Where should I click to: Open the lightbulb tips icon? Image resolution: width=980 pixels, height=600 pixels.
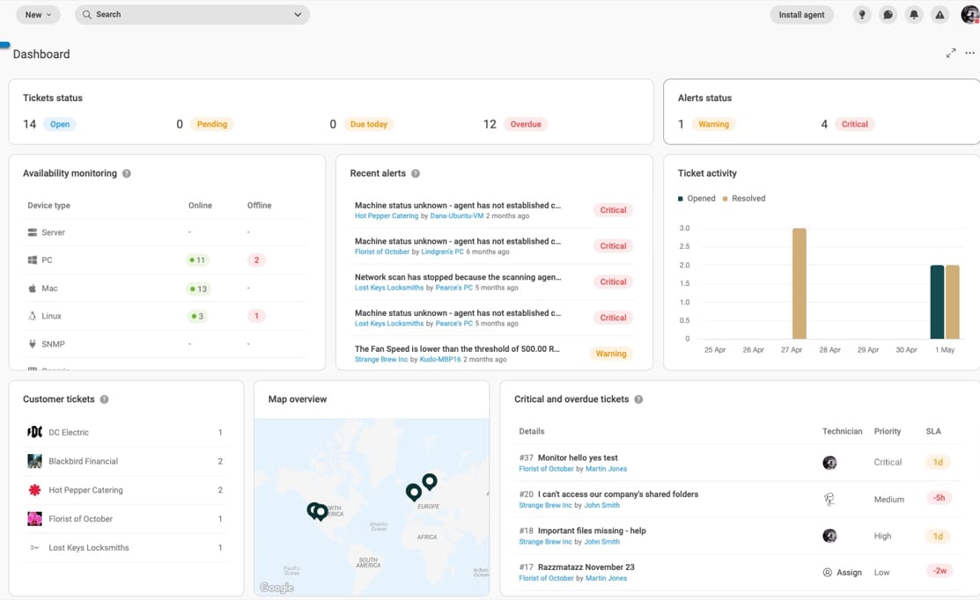[862, 14]
